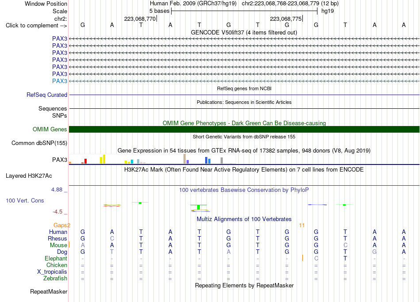Click 'Multiz Alignments of 100 Vertebrates' title
Screen dimensions: 420x302
point(244,219)
